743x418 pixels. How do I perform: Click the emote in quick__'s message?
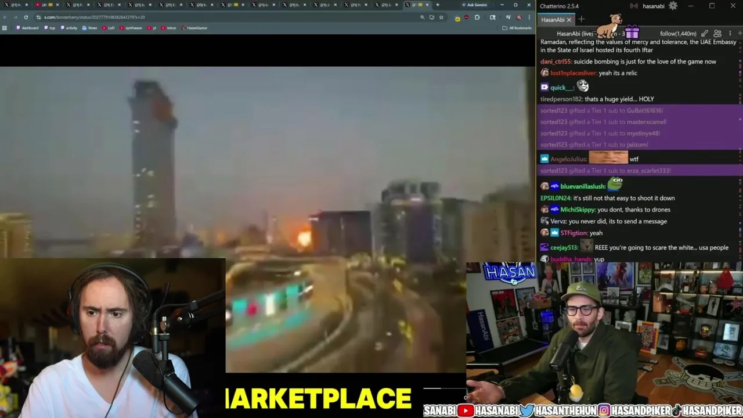pos(582,87)
